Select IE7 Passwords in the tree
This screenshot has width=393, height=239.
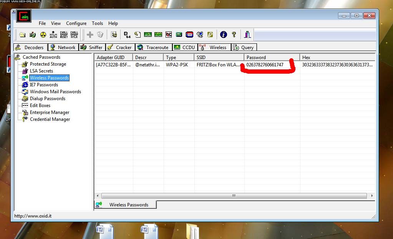tap(44, 85)
